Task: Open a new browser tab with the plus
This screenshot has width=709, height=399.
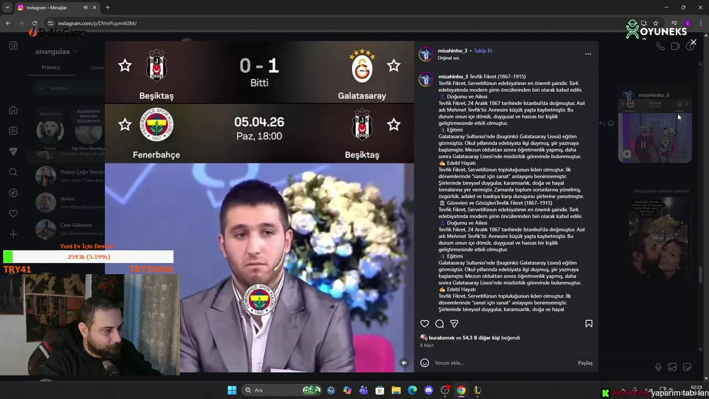Action: click(x=107, y=8)
